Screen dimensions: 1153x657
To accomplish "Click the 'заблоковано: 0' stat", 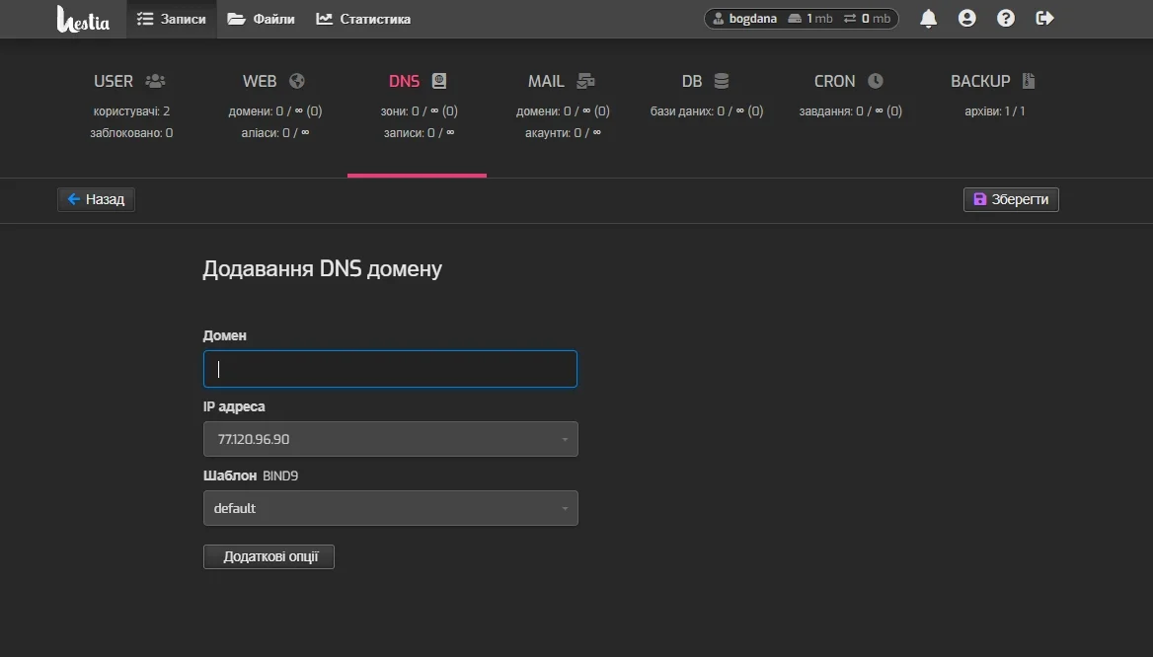I will pos(131,133).
